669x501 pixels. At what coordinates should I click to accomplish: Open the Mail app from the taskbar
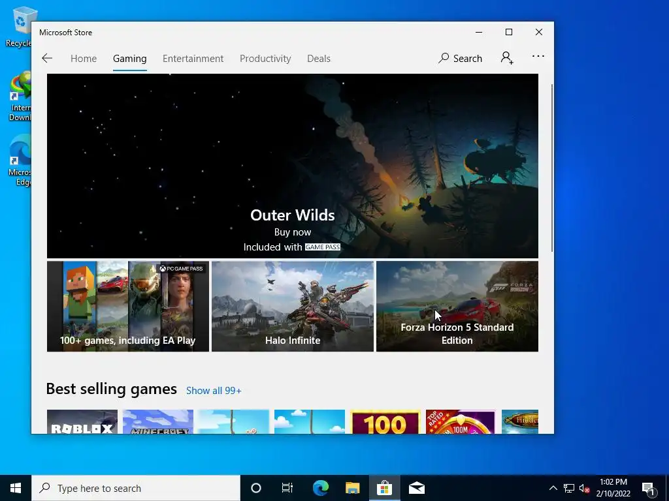click(417, 488)
